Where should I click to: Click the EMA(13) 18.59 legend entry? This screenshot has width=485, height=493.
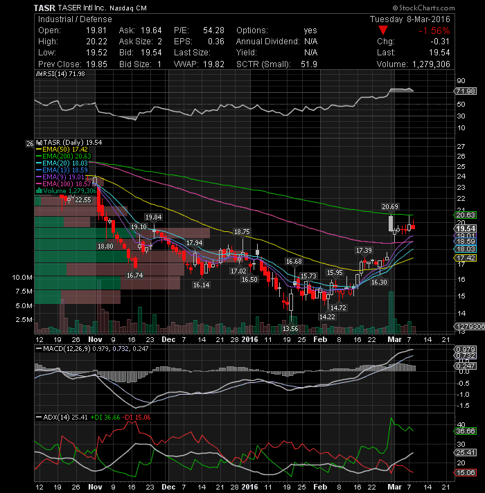point(62,170)
